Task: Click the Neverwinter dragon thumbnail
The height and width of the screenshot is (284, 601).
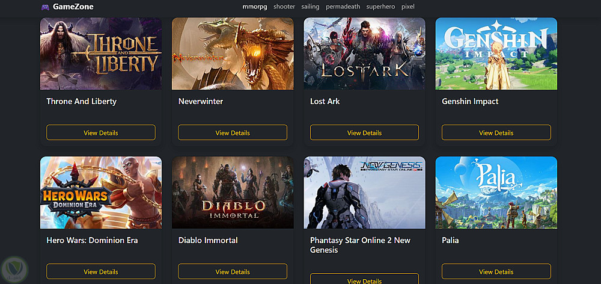Action: point(233,54)
